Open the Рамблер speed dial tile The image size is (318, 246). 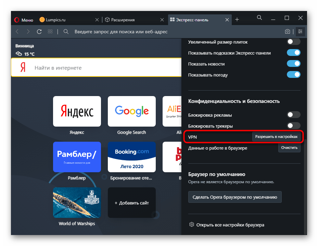(77, 157)
